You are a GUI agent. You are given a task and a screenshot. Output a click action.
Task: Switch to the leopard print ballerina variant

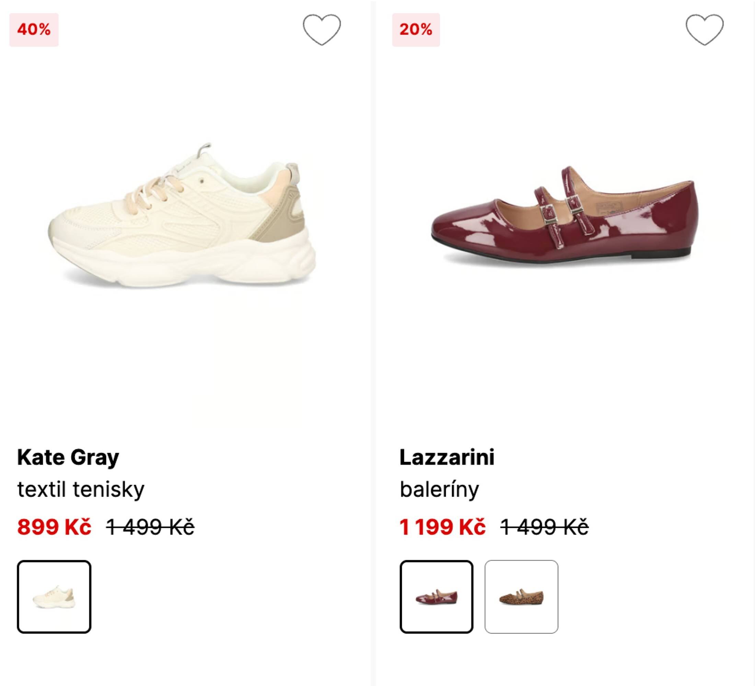521,596
